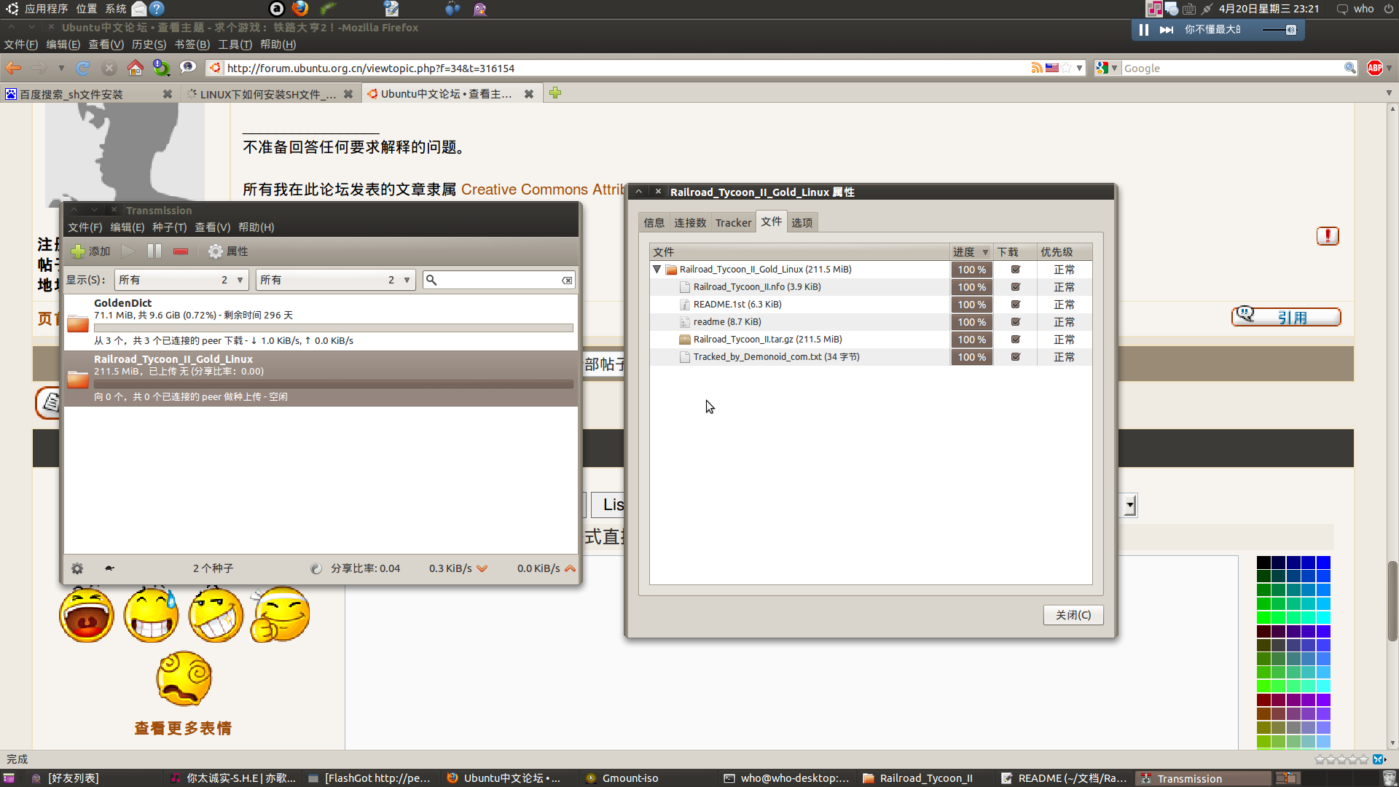Insert the dizzy swirl-eyed emoticon
Image resolution: width=1399 pixels, height=787 pixels.
click(184, 678)
